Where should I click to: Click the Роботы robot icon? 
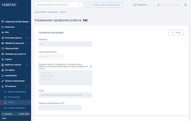pyautogui.click(x=5, y=102)
